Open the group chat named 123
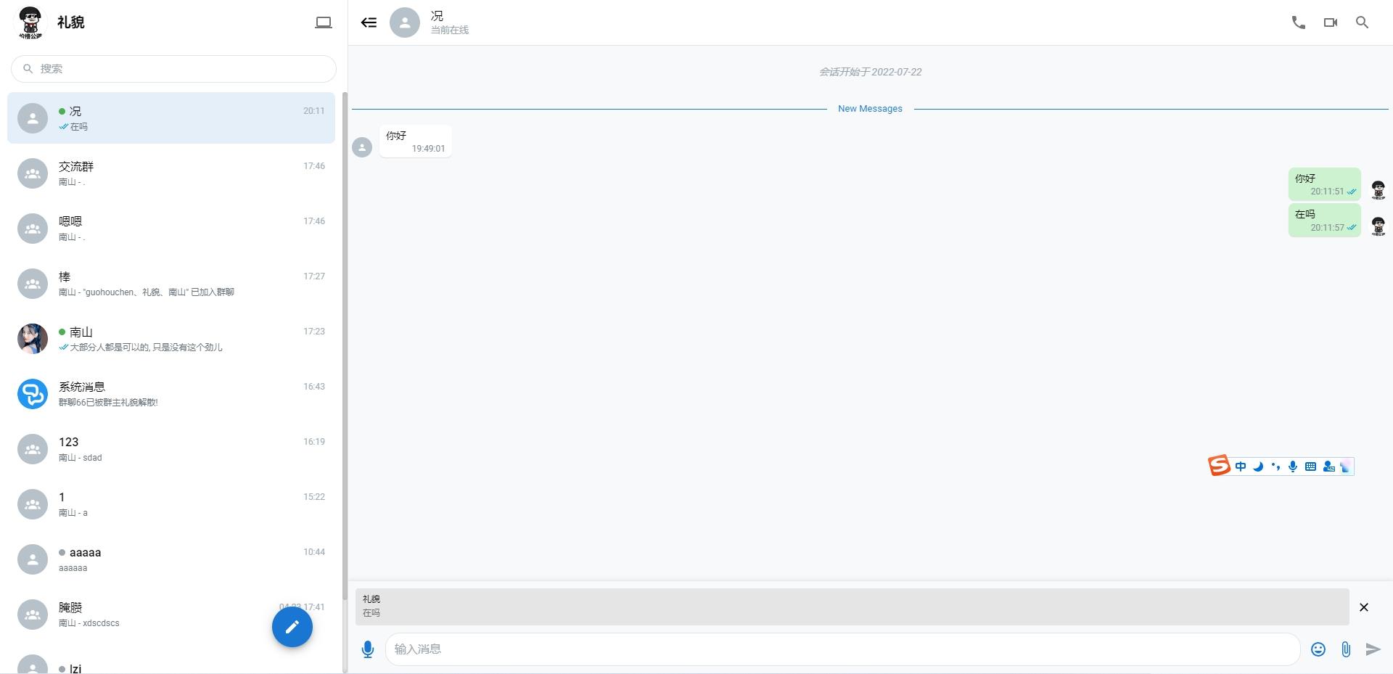The image size is (1393, 674). pos(171,449)
